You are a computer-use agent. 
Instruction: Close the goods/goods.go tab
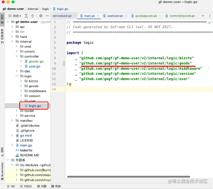coord(160,16)
